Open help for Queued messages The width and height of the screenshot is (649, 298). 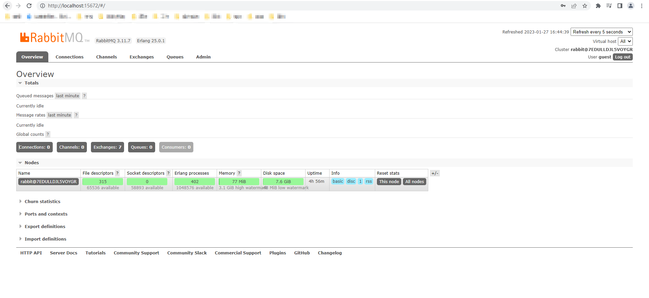(85, 96)
